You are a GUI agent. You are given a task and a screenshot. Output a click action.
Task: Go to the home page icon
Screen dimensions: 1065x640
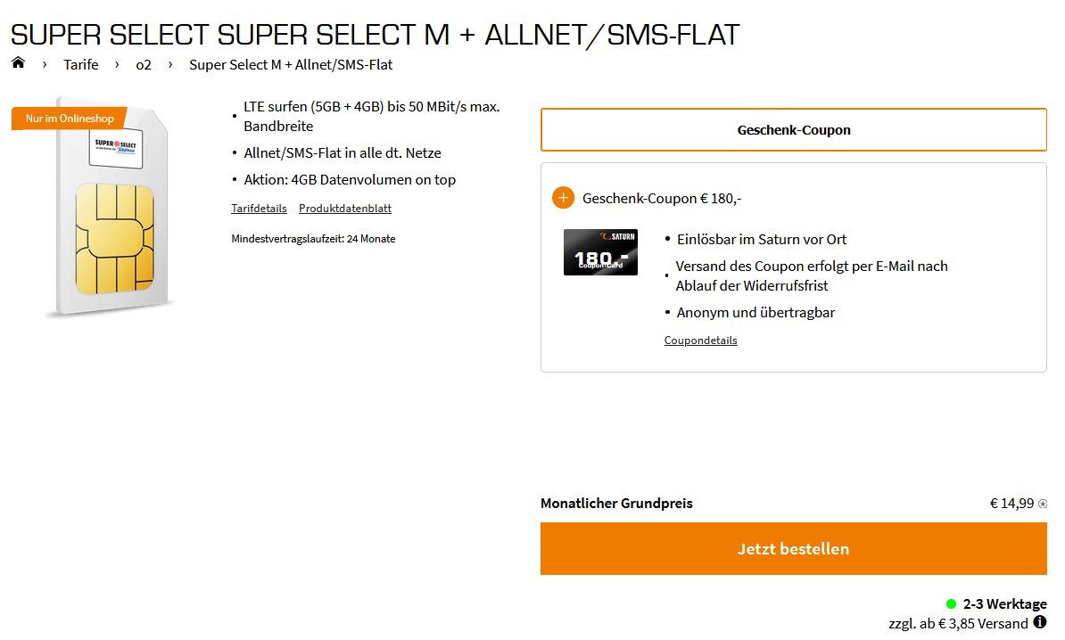point(19,63)
